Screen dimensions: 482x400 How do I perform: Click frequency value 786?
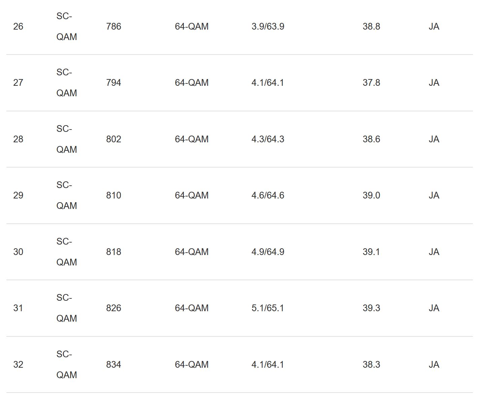click(x=113, y=27)
